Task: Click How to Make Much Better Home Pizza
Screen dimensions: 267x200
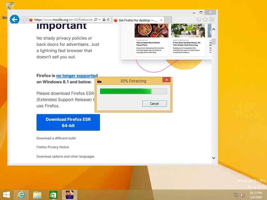Action: click(148, 44)
